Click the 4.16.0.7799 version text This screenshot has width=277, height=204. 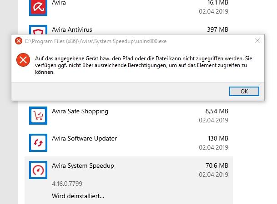pos(67,184)
